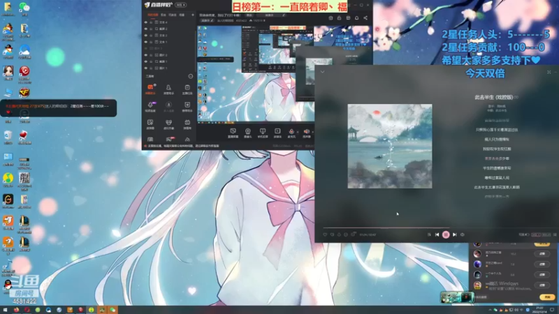Click the padlock icon in assistant header
The width and height of the screenshot is (559, 314).
339,18
